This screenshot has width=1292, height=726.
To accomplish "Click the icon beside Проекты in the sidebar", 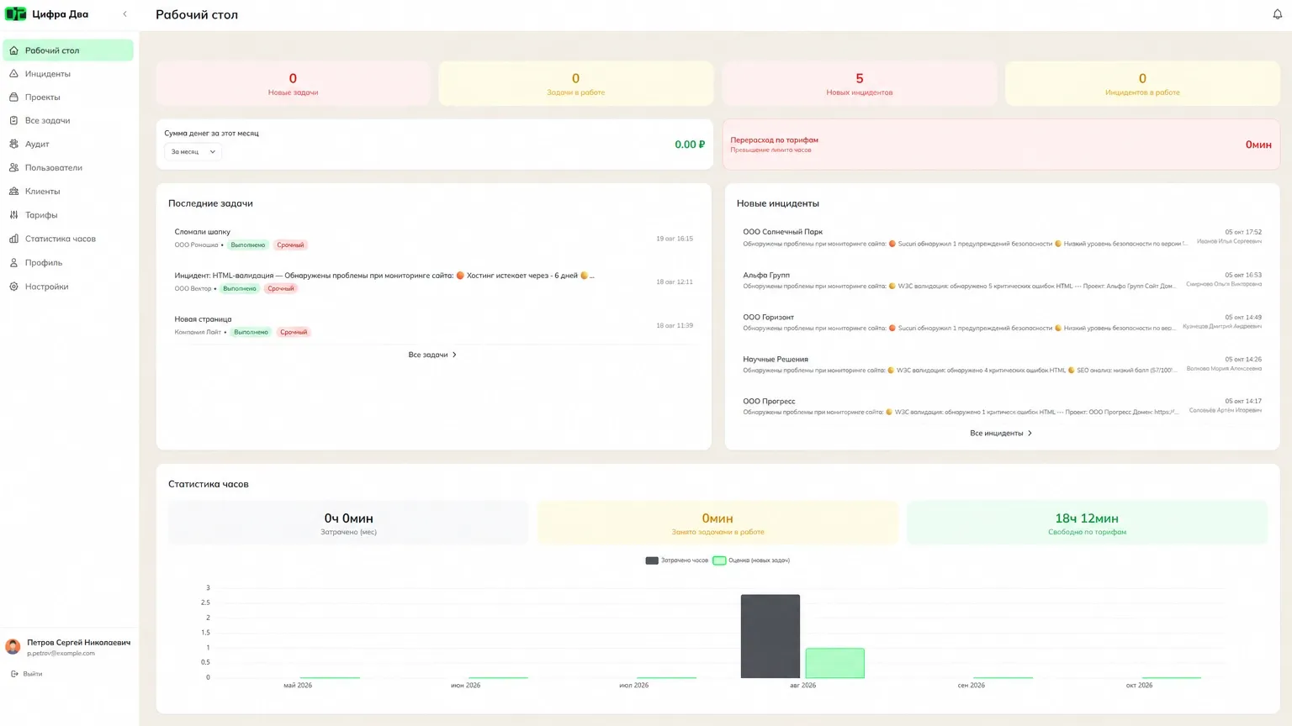I will (x=13, y=97).
